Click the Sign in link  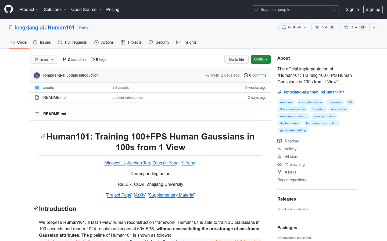point(352,9)
